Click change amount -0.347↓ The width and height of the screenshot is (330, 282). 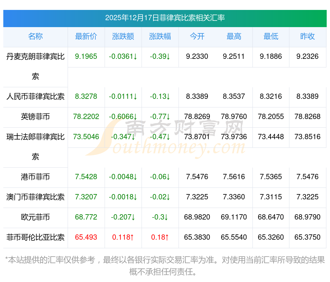click(x=123, y=137)
